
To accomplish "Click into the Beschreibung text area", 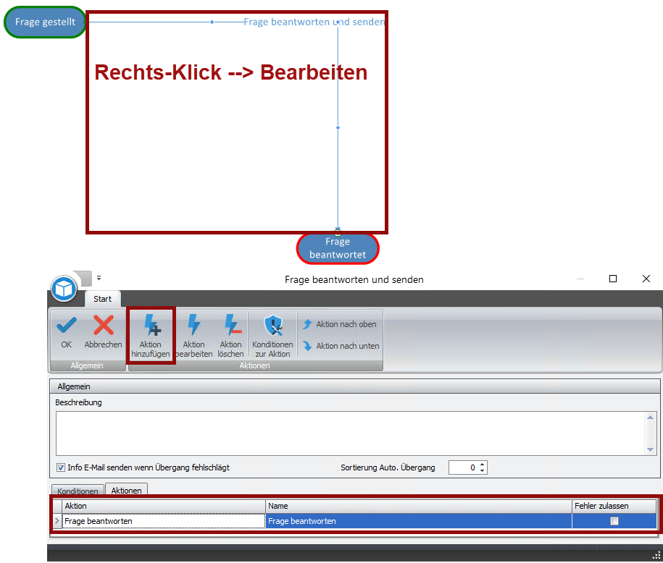I will pyautogui.click(x=350, y=433).
